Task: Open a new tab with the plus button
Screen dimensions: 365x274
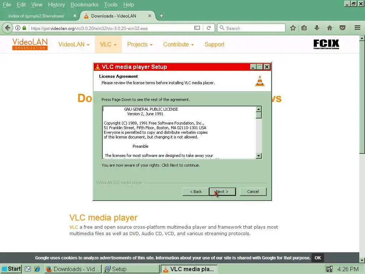Action: [161, 16]
